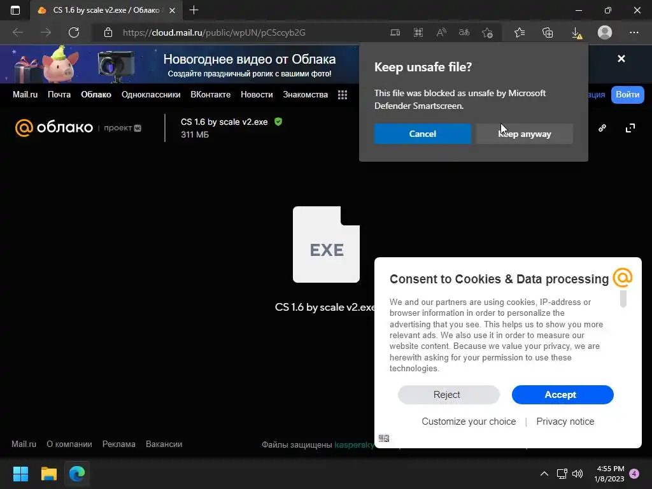Open the QR code/apps grid icon in address bar

click(418, 32)
